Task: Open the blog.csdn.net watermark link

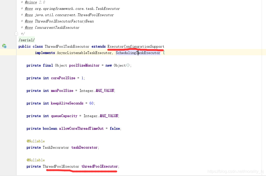Action: tap(235, 171)
